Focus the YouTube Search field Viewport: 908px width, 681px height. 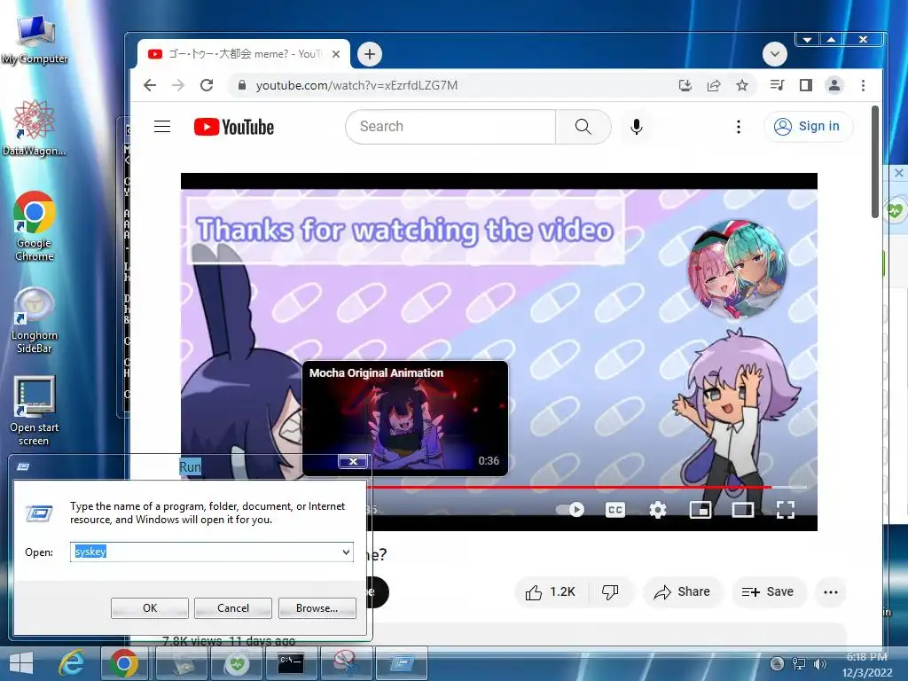click(x=450, y=126)
